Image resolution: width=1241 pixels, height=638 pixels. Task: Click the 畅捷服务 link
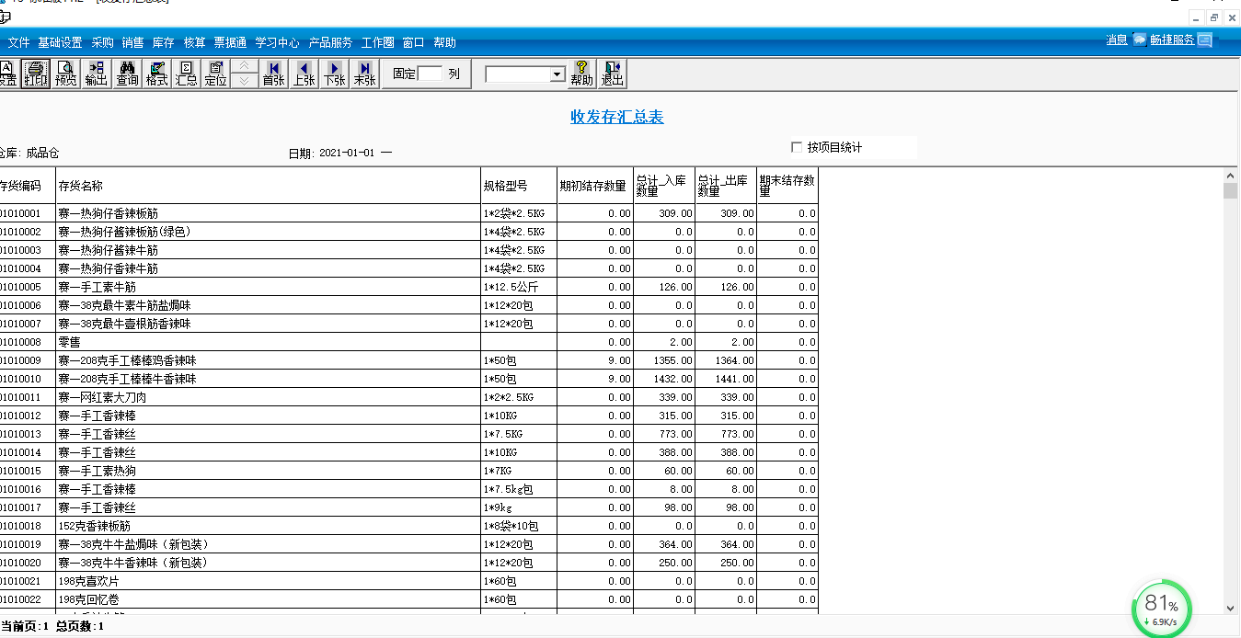[1172, 40]
